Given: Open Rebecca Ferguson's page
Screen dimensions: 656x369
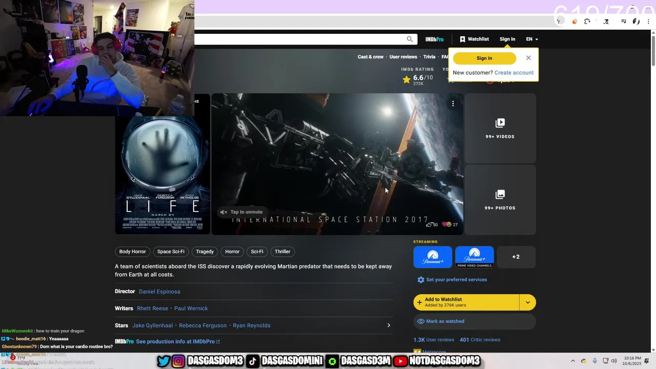Looking at the screenshot, I should pyautogui.click(x=203, y=325).
